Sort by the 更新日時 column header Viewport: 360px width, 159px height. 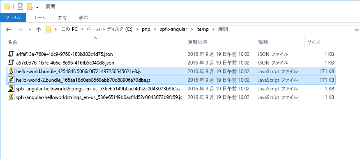220,42
